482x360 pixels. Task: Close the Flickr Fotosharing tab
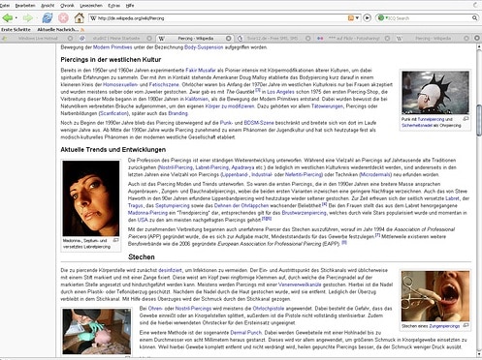387,38
